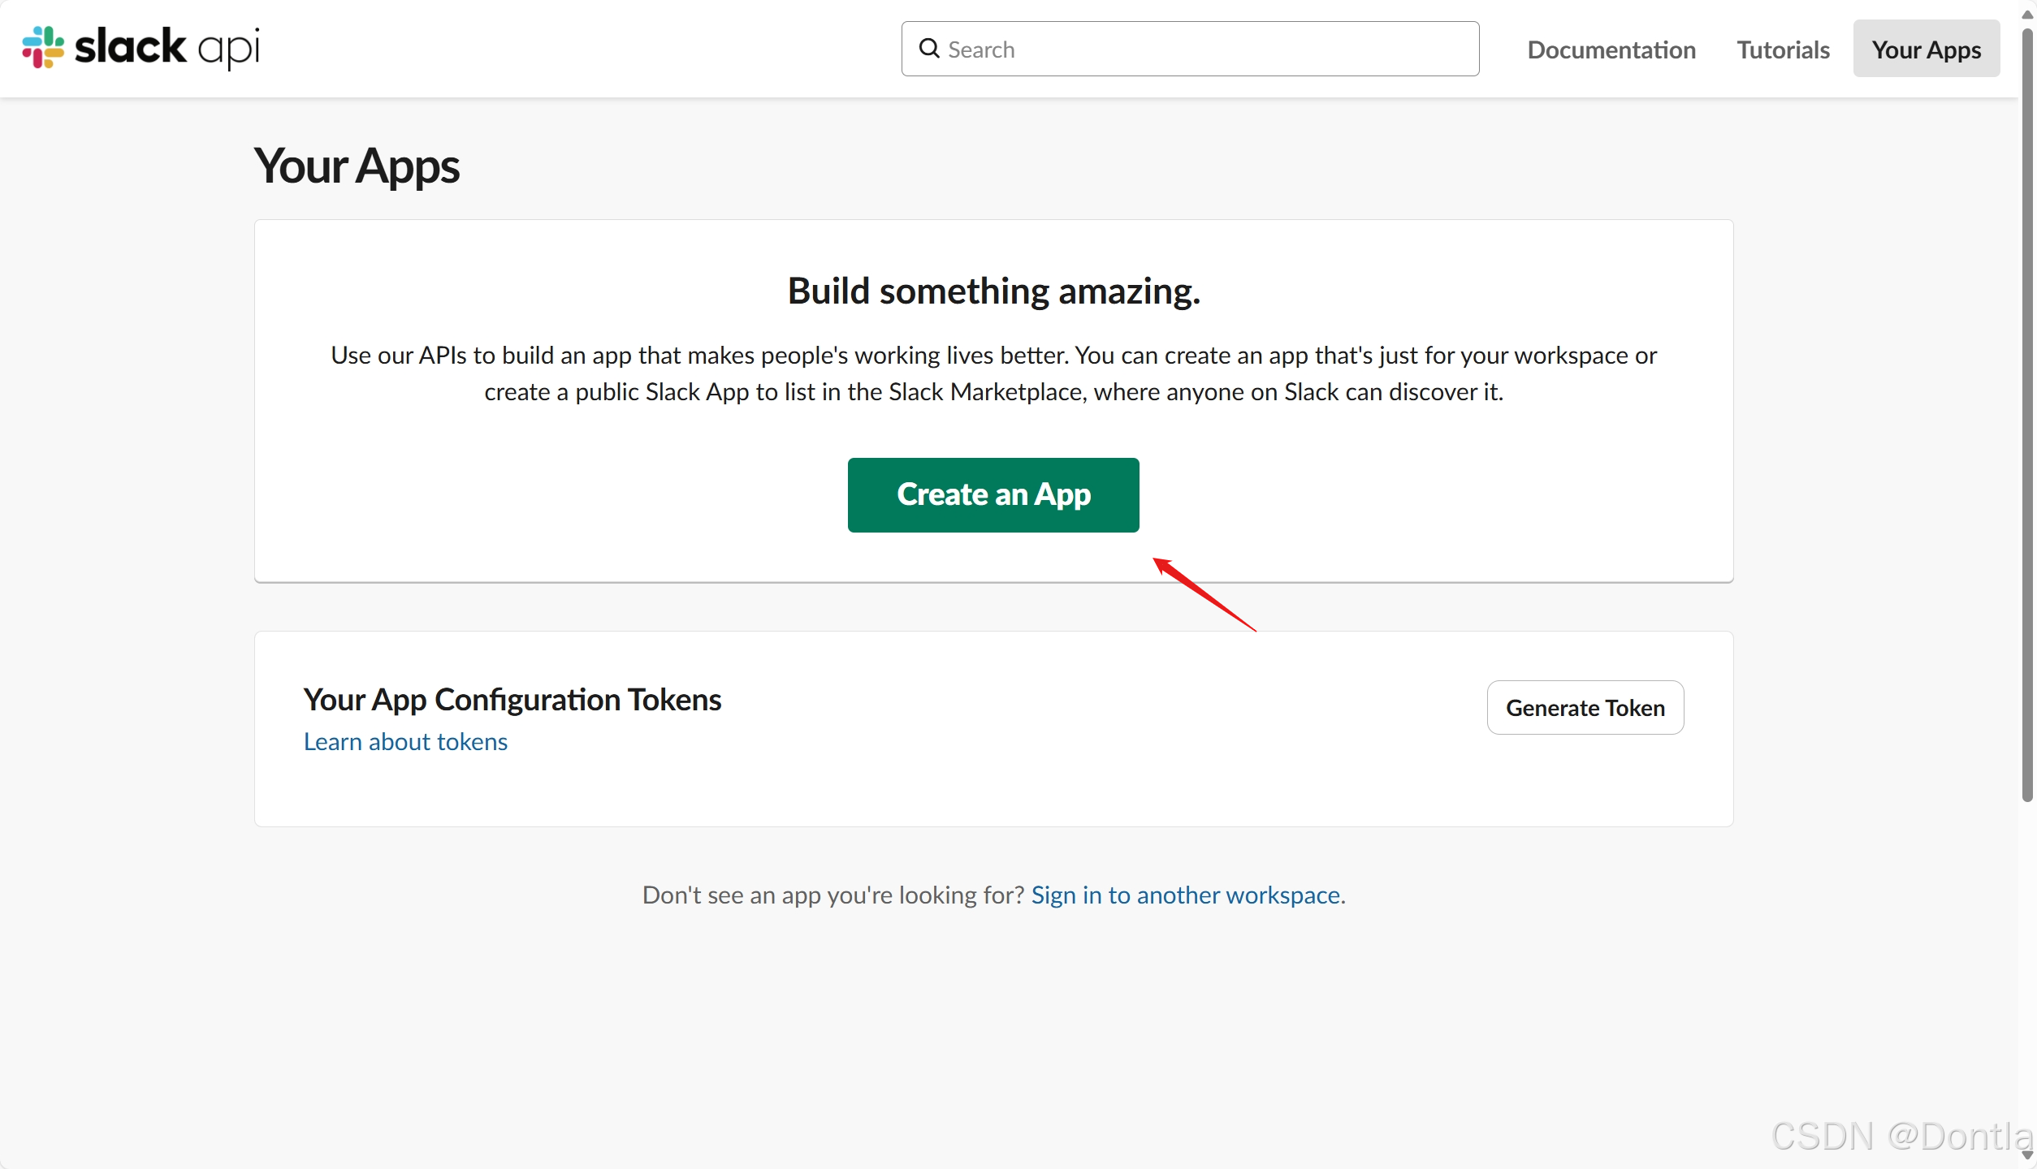Click the scrollbar up arrow
The image size is (2037, 1169).
tap(2027, 13)
